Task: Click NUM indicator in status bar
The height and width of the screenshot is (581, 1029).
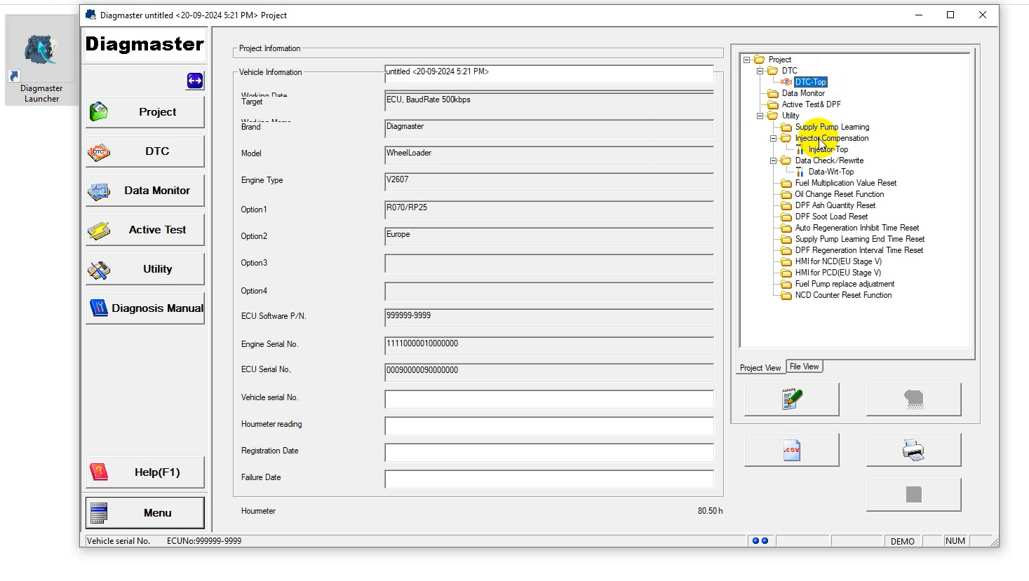Action: coord(955,541)
